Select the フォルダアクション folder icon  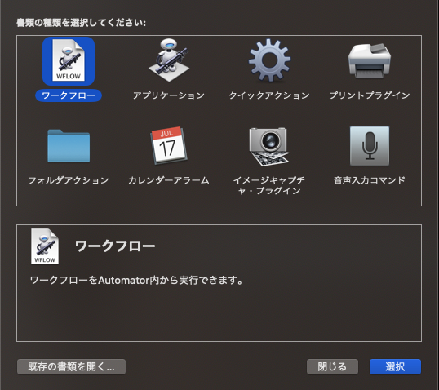[x=69, y=145]
